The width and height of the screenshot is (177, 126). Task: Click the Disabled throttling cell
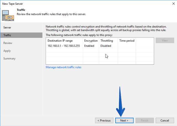click(106, 46)
